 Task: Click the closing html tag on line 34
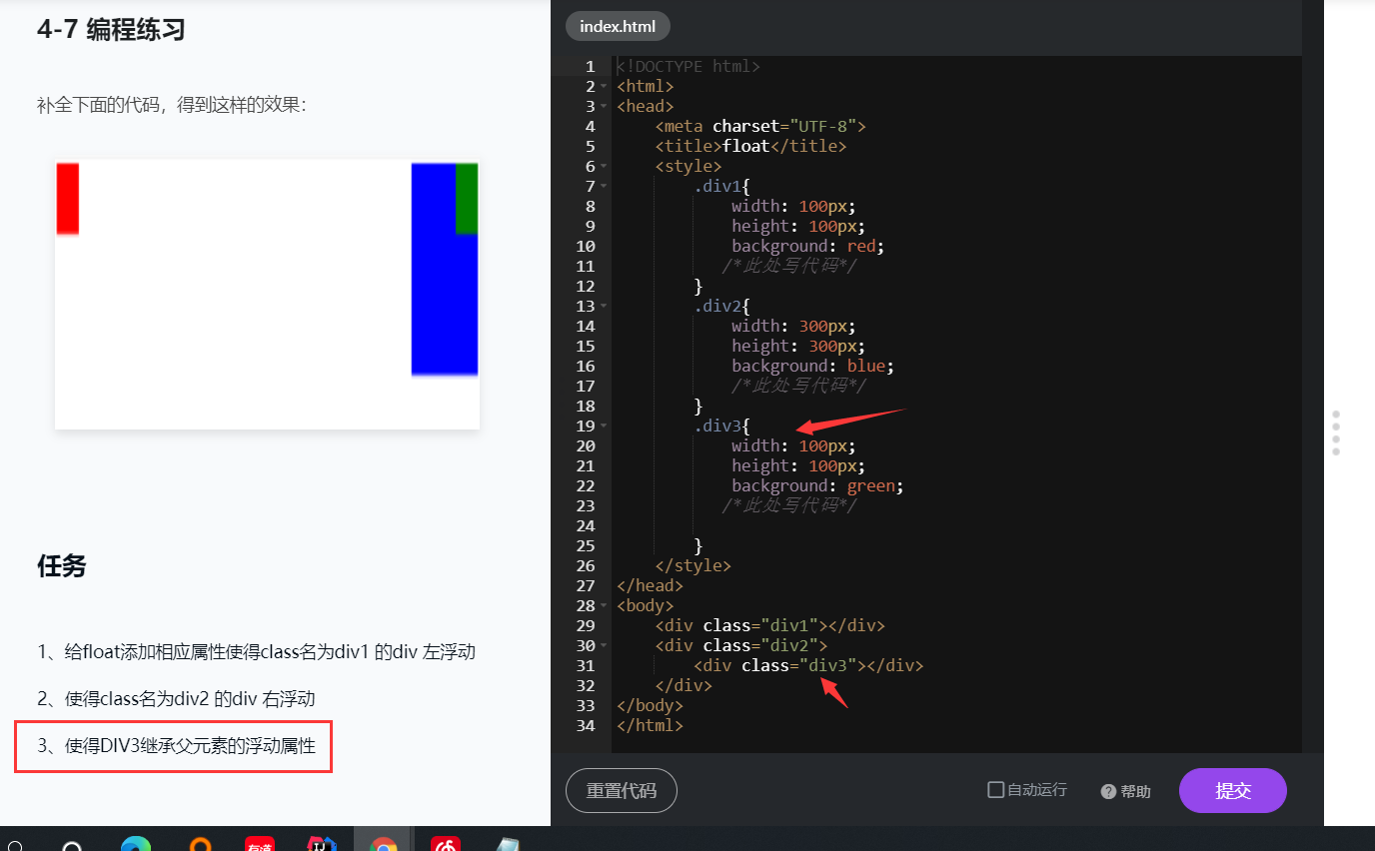(x=650, y=725)
